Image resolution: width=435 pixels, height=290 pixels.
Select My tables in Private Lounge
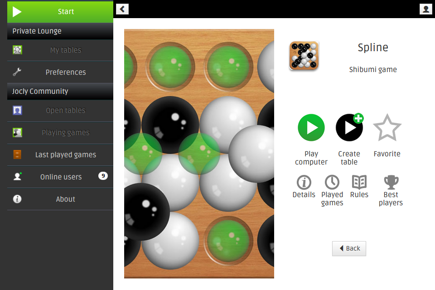click(x=60, y=50)
